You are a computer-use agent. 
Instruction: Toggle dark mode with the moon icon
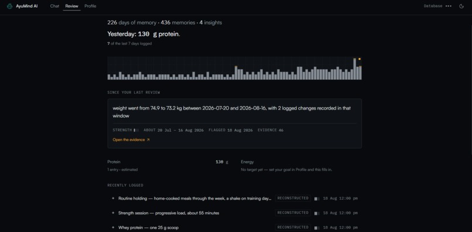[461, 6]
